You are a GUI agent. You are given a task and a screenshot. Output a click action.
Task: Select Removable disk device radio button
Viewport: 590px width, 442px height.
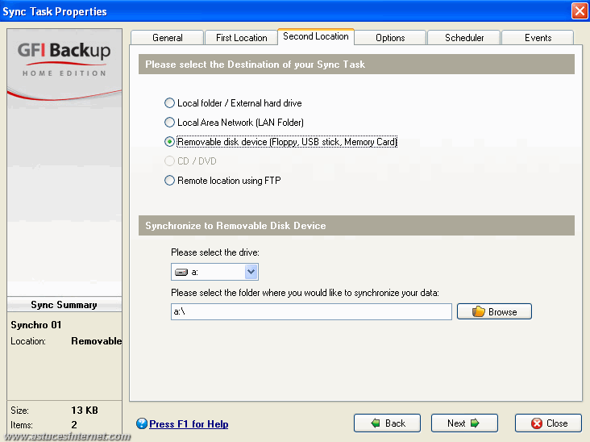[170, 142]
